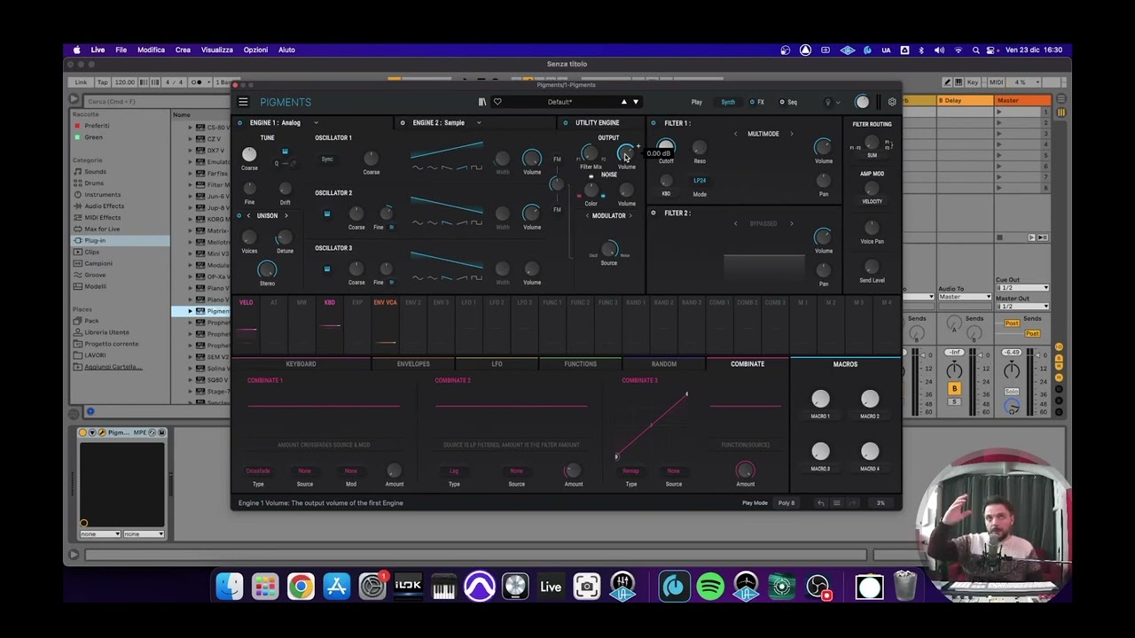Load the previous preset with up arrow
The height and width of the screenshot is (638, 1135).
[623, 102]
